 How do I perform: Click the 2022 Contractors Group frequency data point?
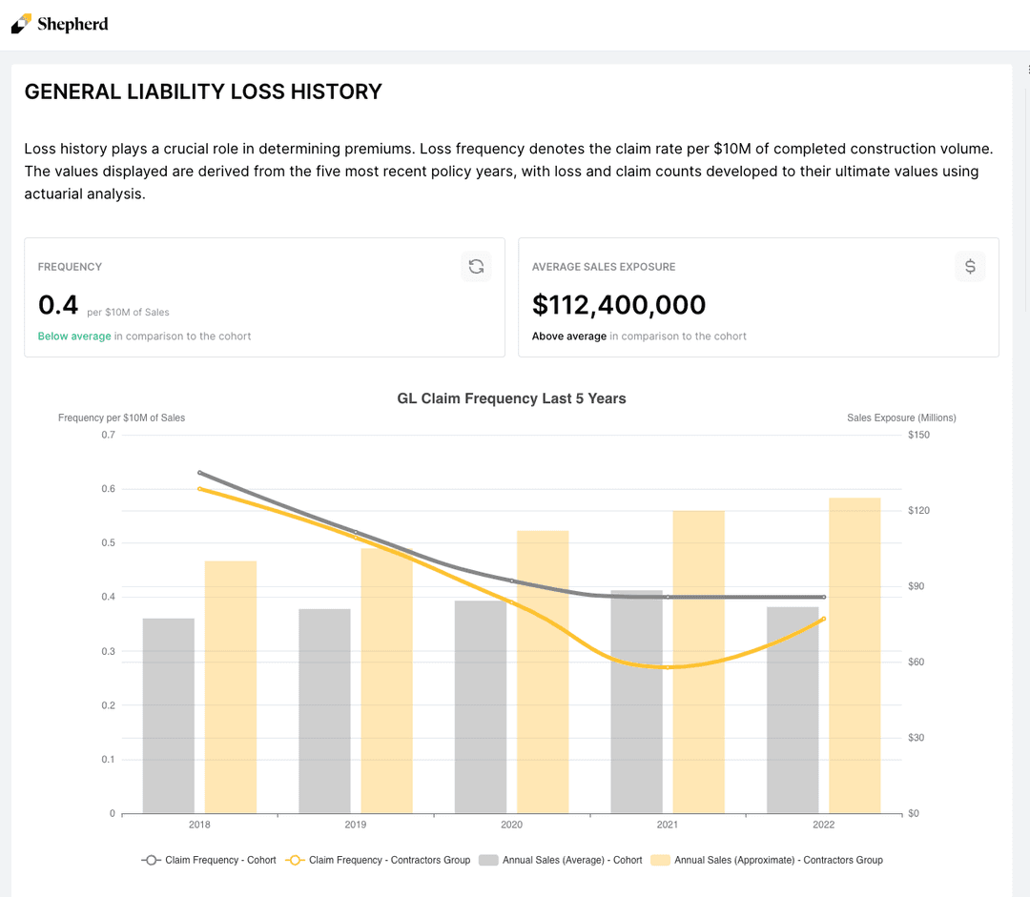[824, 620]
